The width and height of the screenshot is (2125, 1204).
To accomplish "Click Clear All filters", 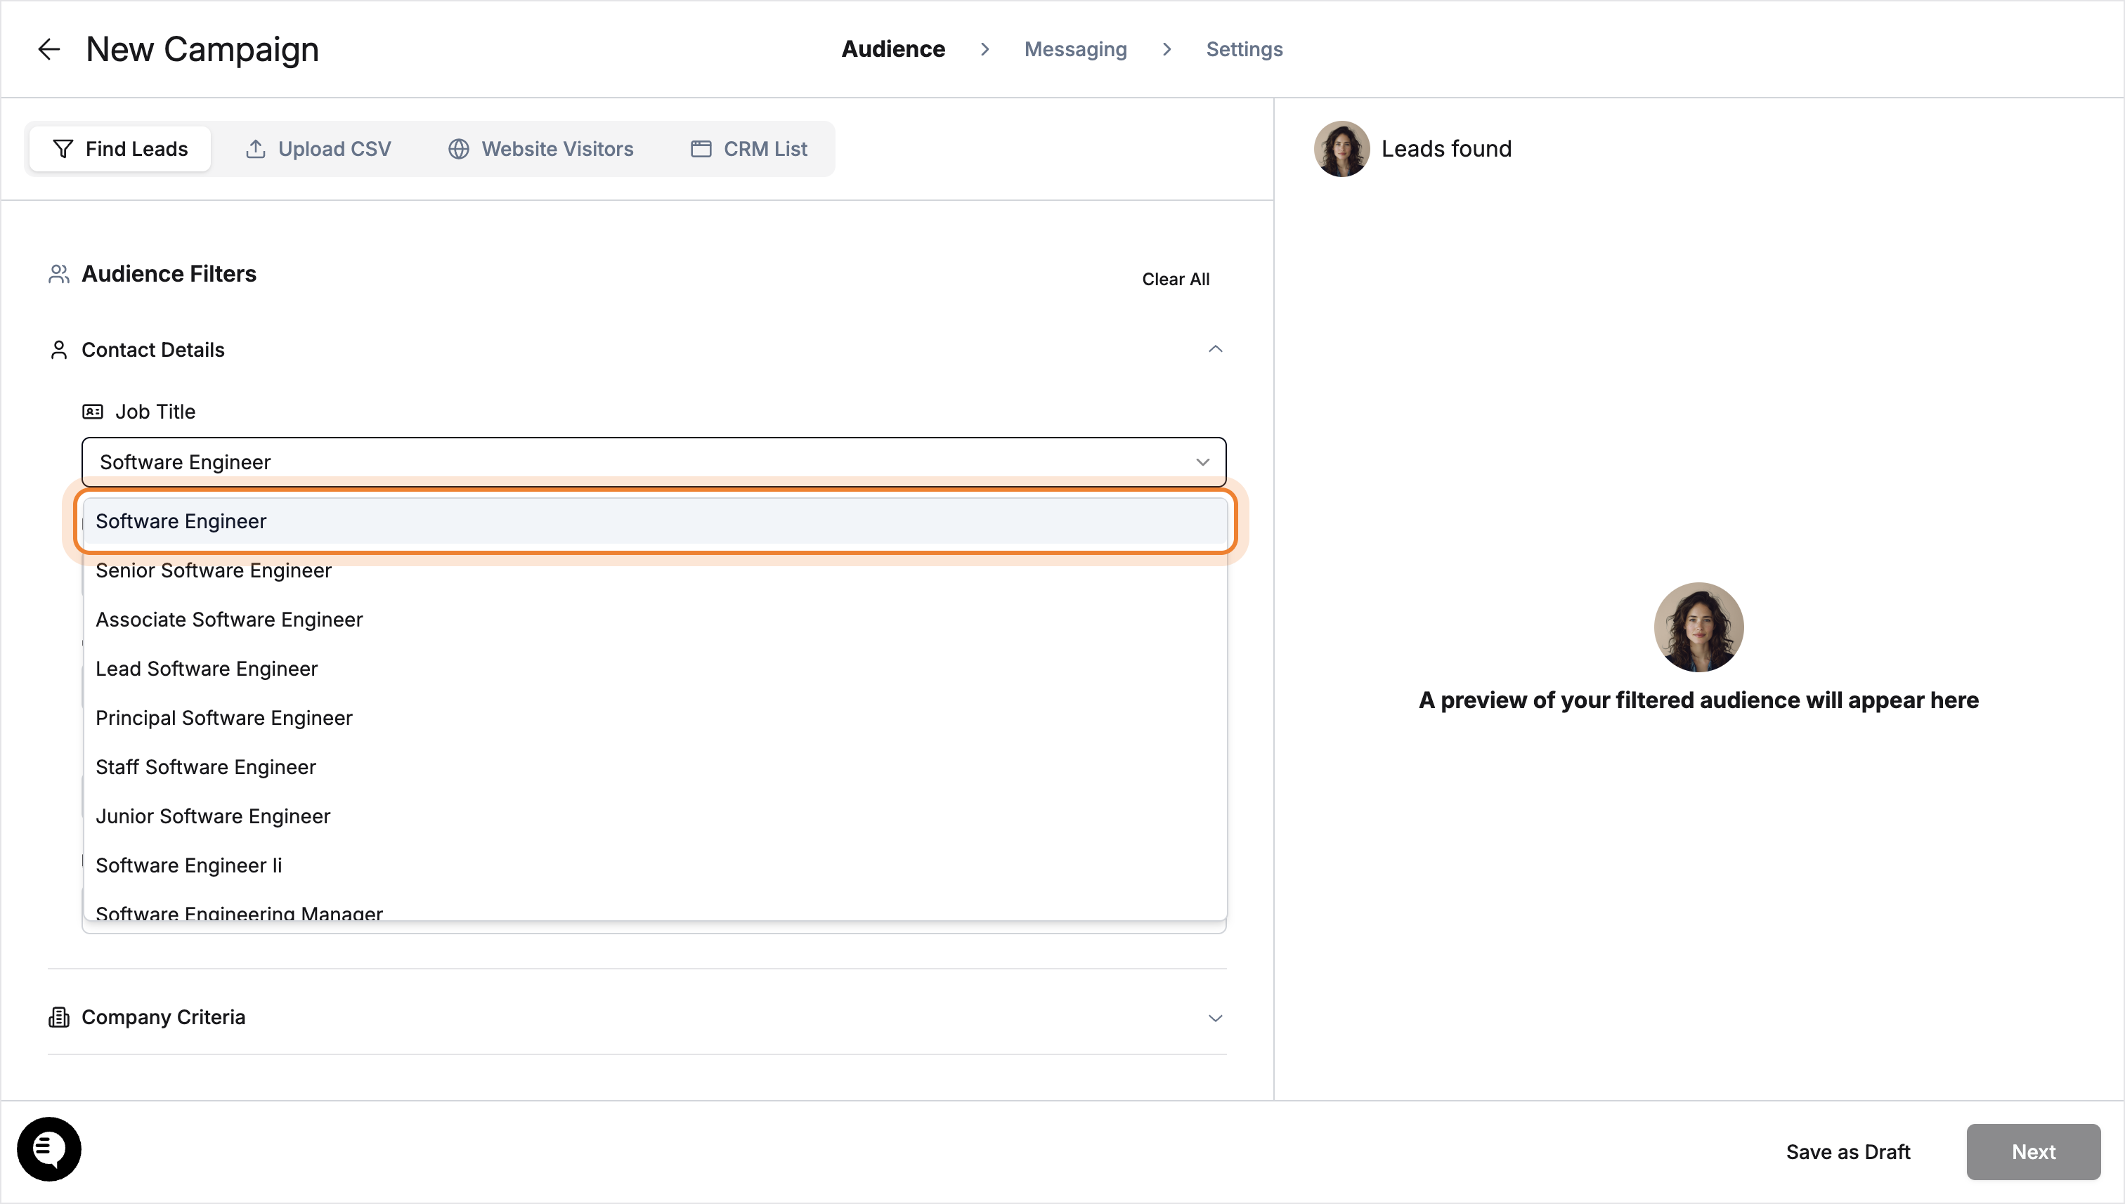I will click(1176, 280).
